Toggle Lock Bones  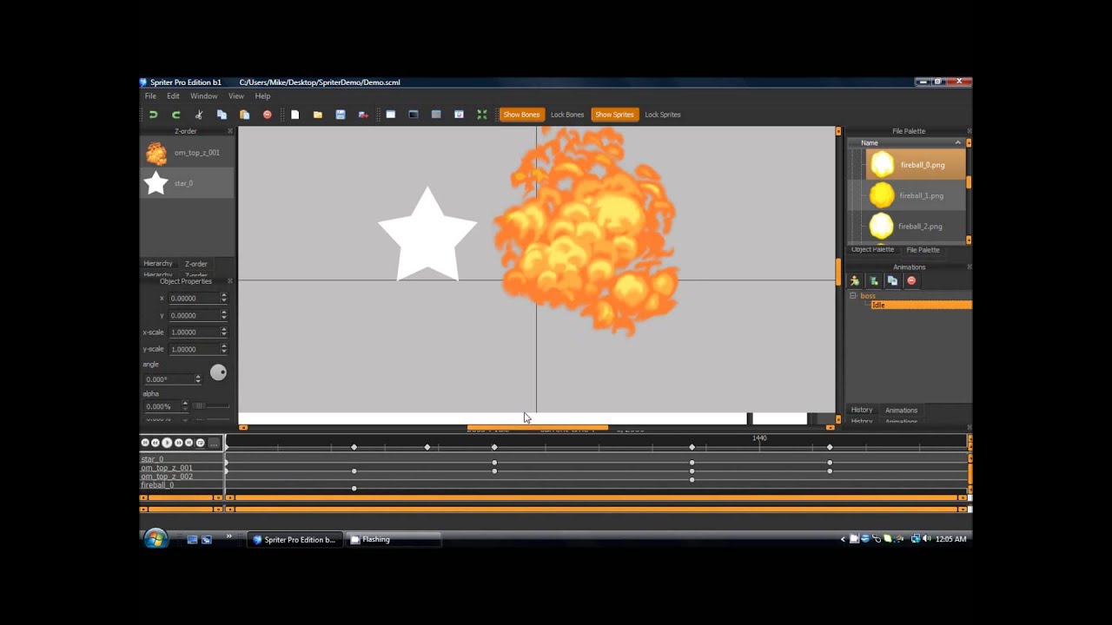(x=567, y=115)
